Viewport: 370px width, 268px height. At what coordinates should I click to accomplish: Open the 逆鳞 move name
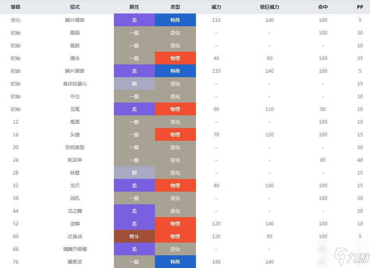[74, 223]
